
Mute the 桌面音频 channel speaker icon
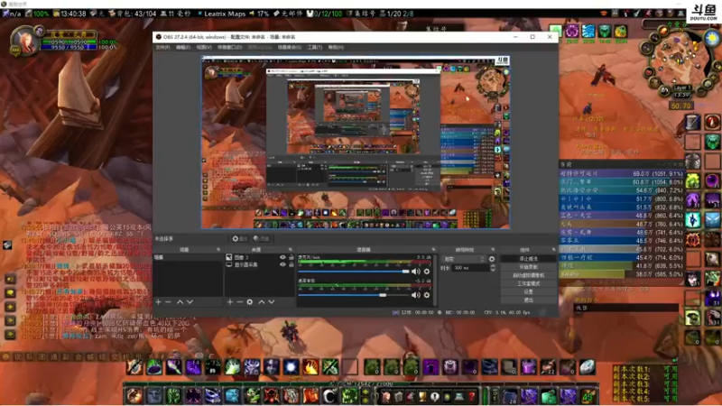click(415, 295)
